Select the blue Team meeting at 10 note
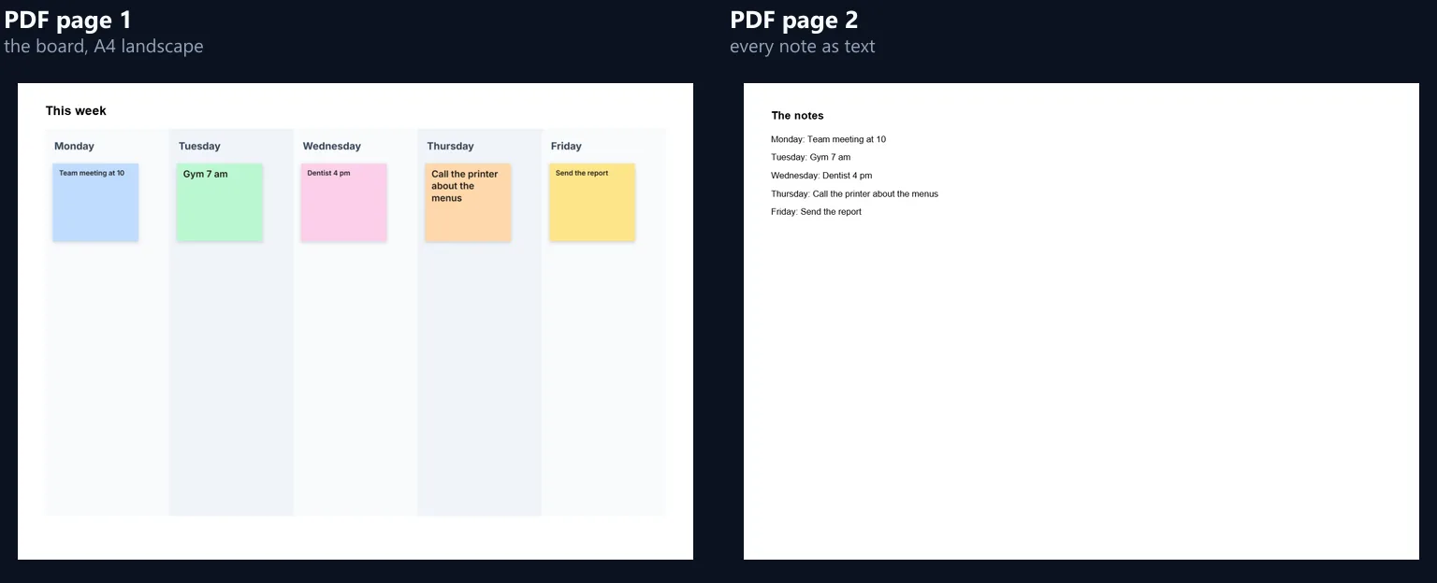1437x583 pixels. [95, 203]
